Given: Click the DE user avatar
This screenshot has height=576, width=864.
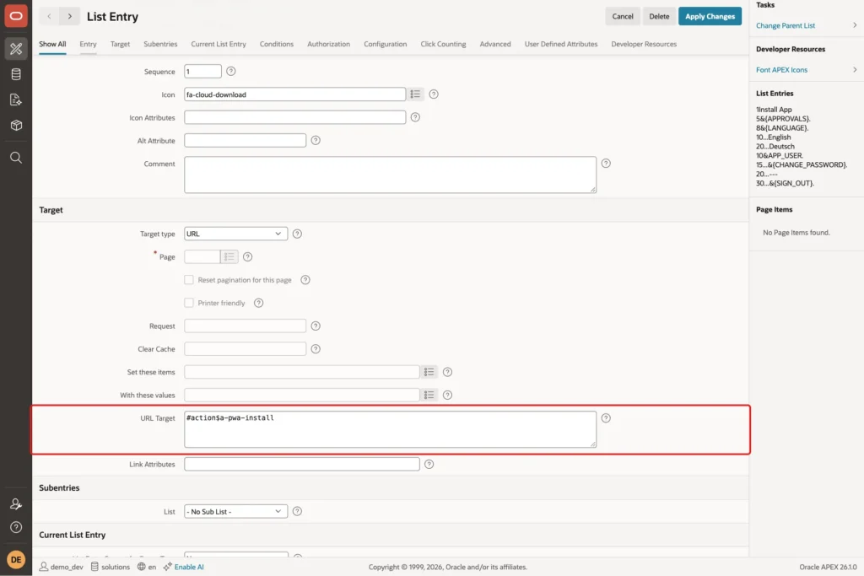Looking at the screenshot, I should point(16,559).
